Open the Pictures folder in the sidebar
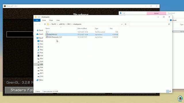184x103 pixels. tap(40, 53)
